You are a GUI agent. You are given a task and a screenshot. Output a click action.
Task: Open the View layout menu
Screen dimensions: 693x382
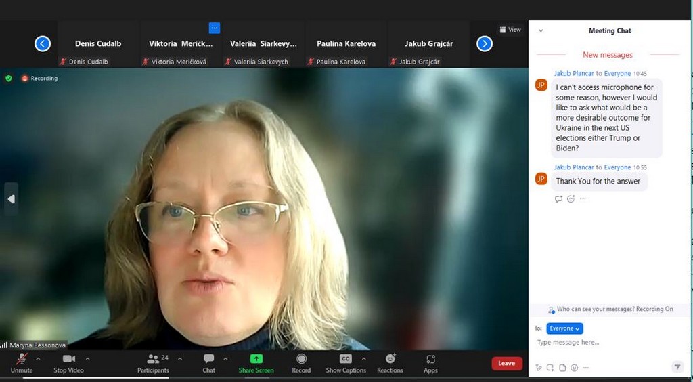click(x=510, y=30)
